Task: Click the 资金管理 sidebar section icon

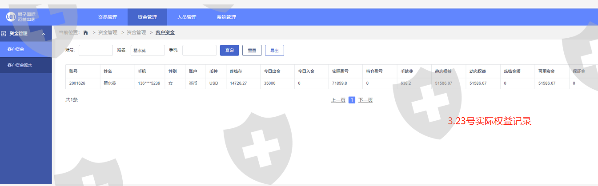Action: [4, 33]
